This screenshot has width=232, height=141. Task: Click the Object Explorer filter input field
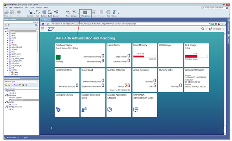(19, 22)
